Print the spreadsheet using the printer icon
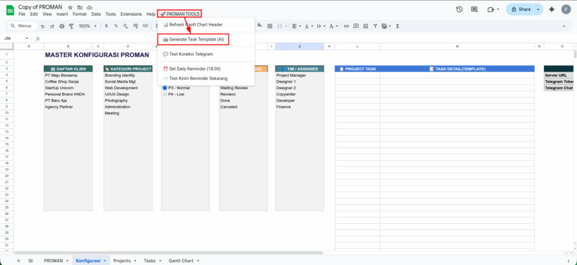Screen dimensions: 577x265 click(61, 26)
